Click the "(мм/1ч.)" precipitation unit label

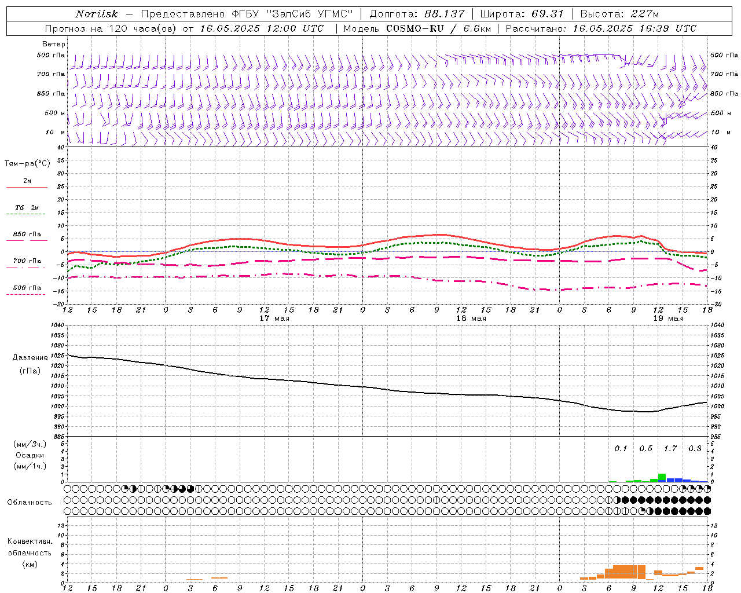[x=30, y=466]
